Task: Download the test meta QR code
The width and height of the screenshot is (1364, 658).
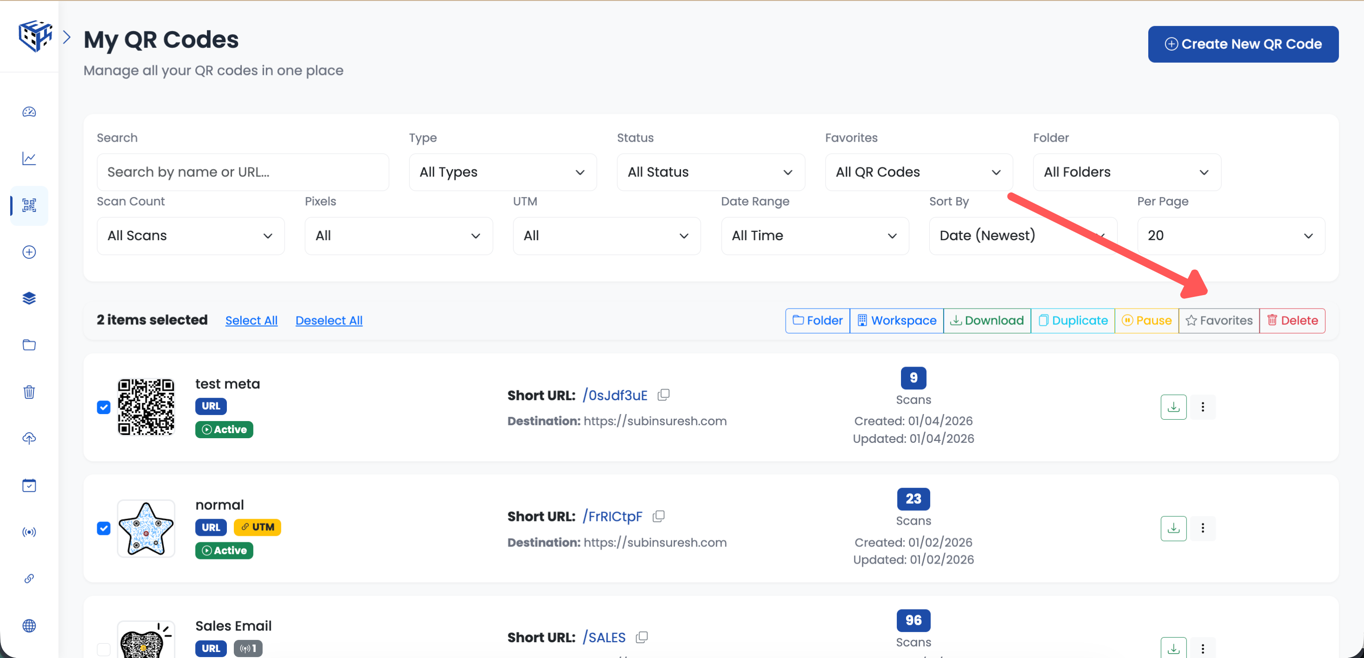Action: click(x=1173, y=407)
